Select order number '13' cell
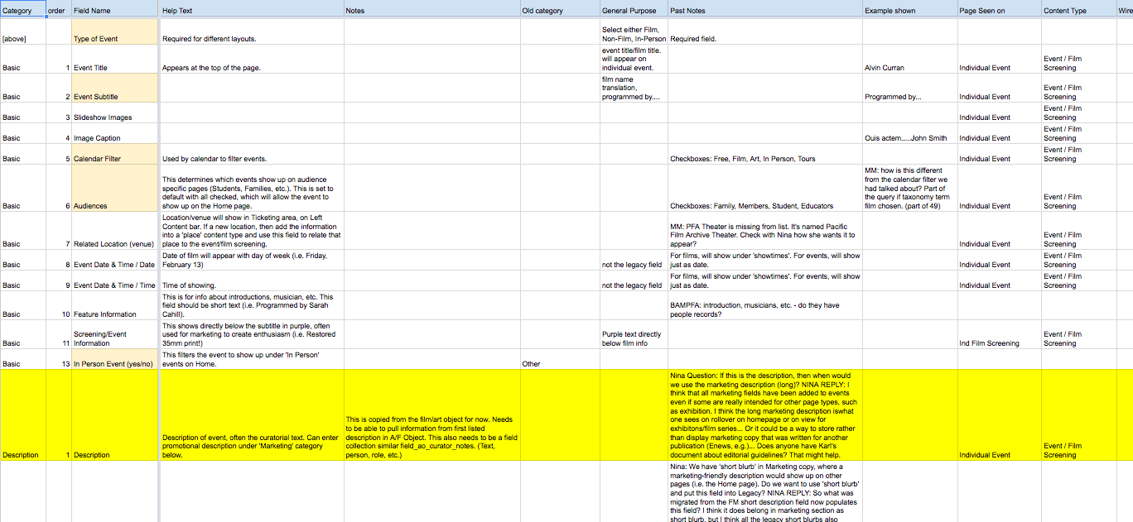1133x522 pixels. 58,359
